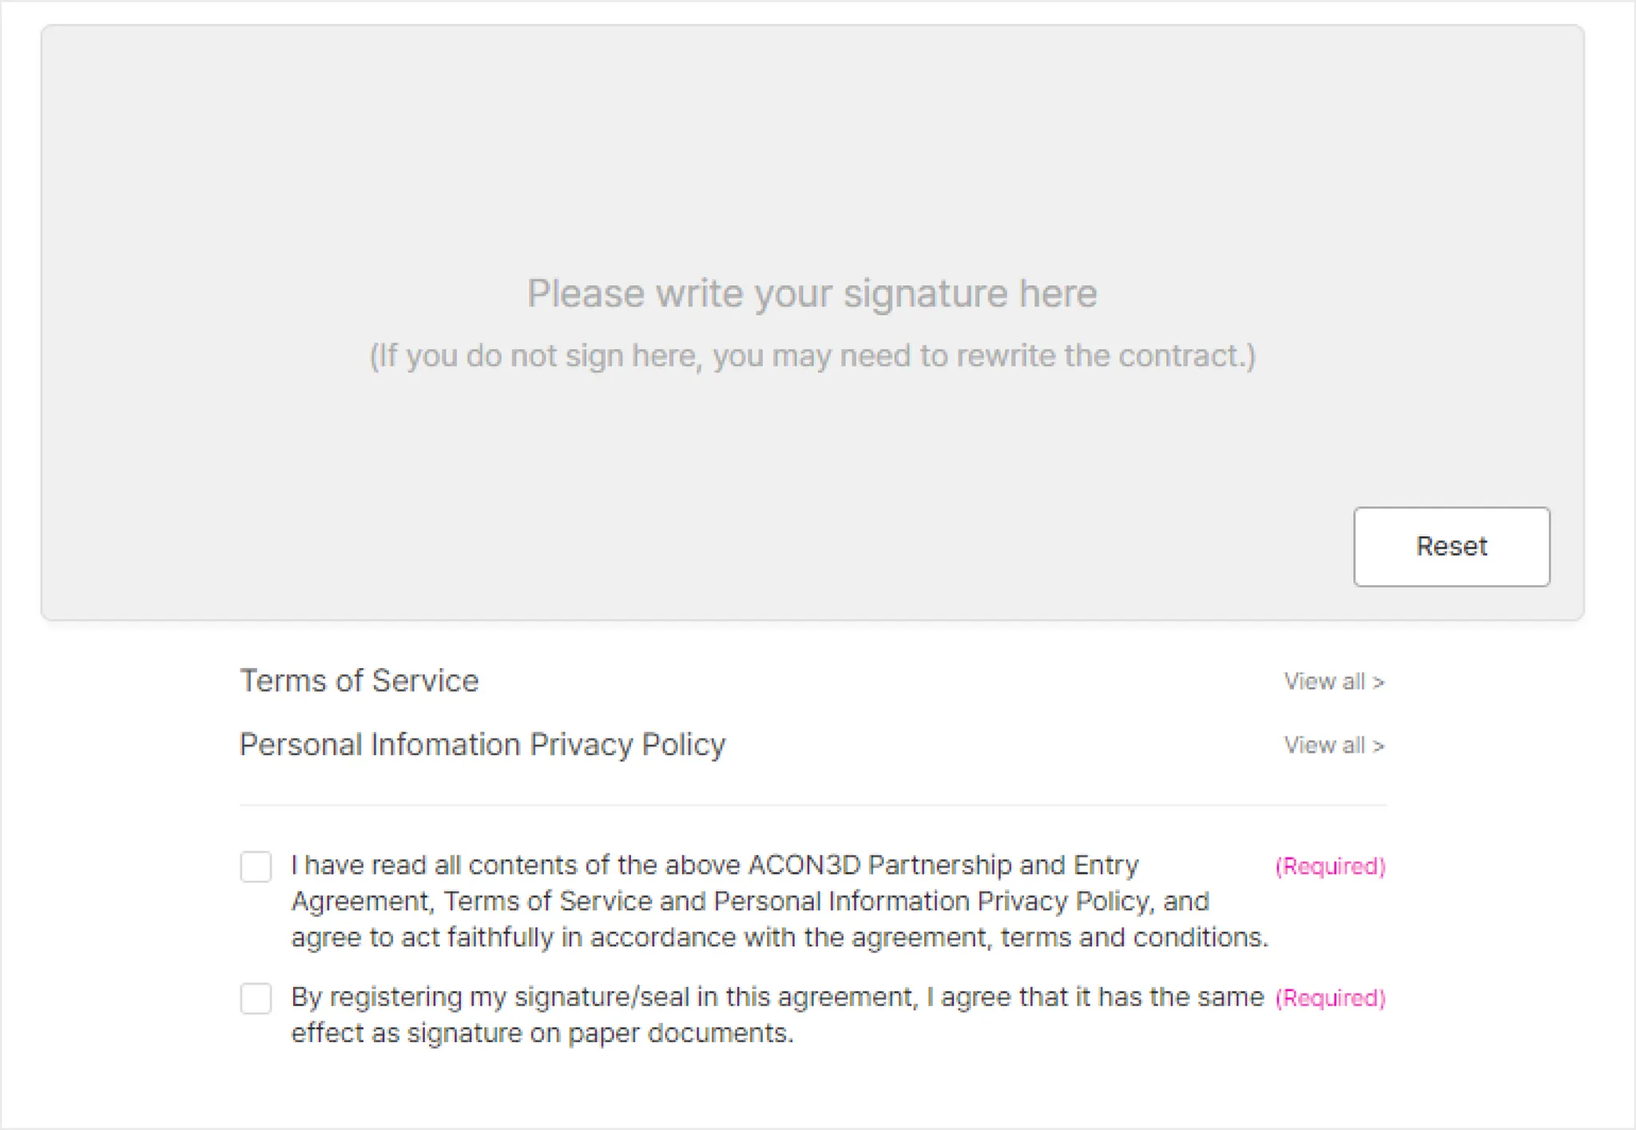Click the word ACON3D in the agreement text
The image size is (1636, 1130).
(x=804, y=865)
